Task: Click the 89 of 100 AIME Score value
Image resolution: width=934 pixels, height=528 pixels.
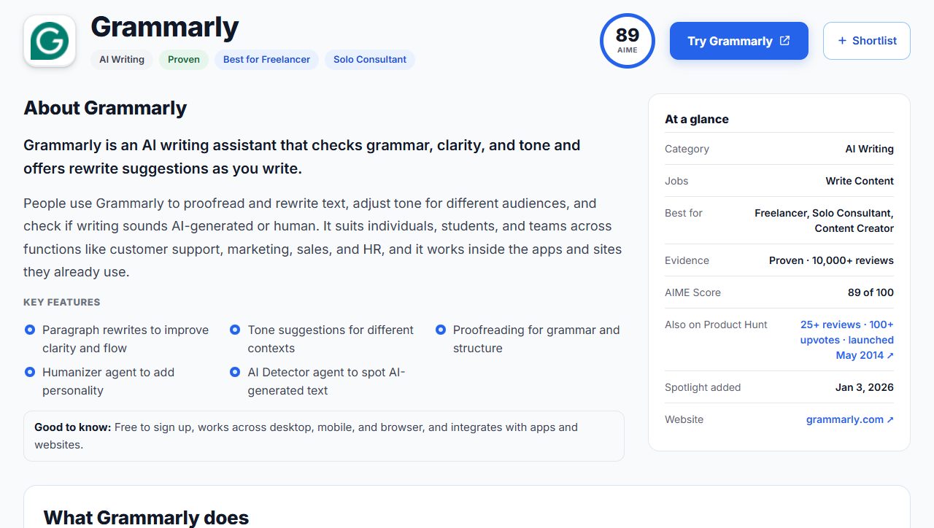Action: click(x=871, y=292)
